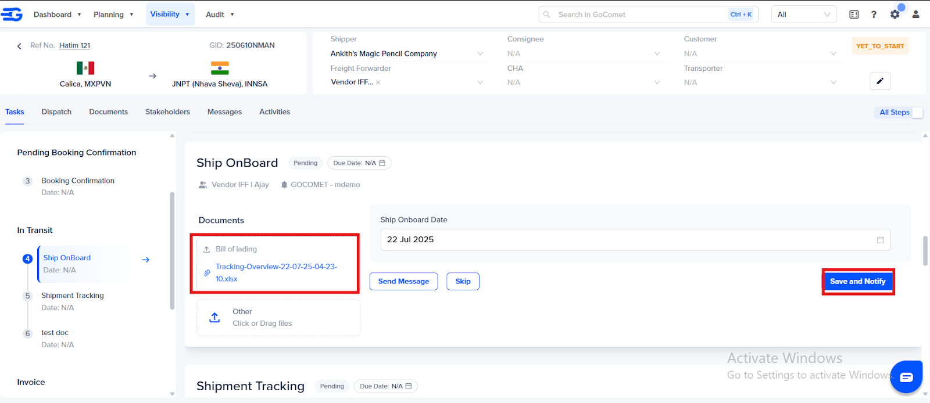Click the bell icon near GOCOMET - mdemo

(284, 185)
